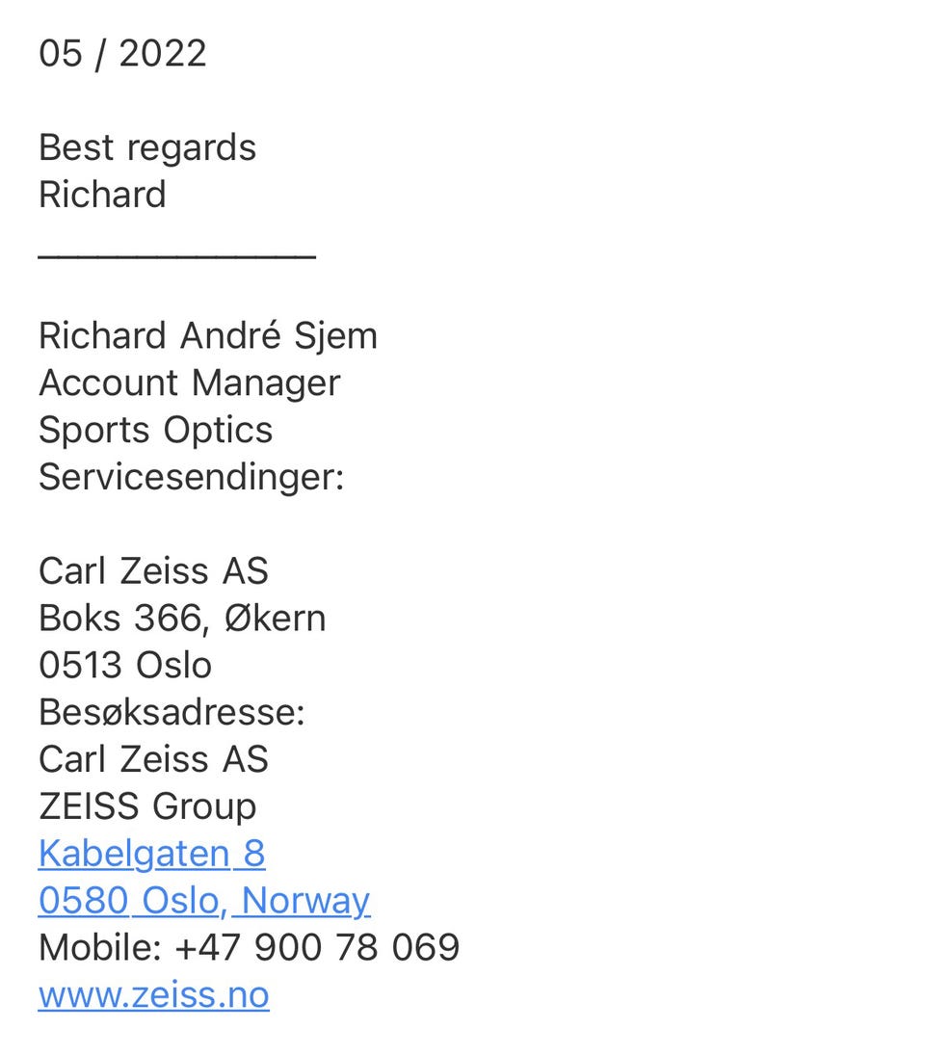Tap the mobile number +47 900 78 069
The width and height of the screenshot is (925, 1055).
click(317, 947)
